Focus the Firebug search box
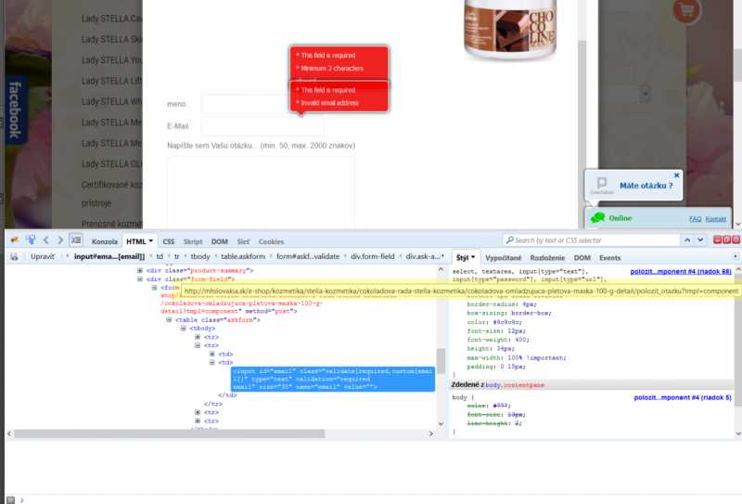The width and height of the screenshot is (742, 504). click(594, 240)
